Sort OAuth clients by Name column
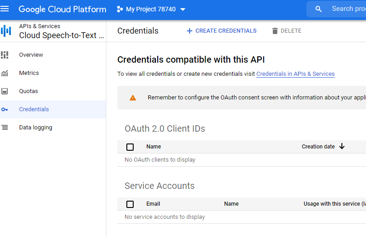 [154, 147]
